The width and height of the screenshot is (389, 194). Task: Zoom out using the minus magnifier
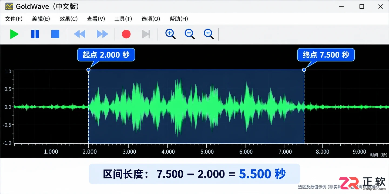190,34
